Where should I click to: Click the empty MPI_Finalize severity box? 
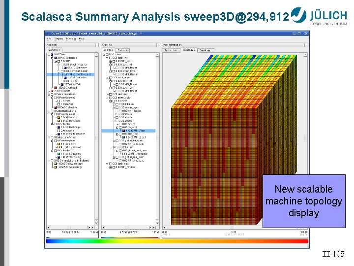click(x=114, y=167)
